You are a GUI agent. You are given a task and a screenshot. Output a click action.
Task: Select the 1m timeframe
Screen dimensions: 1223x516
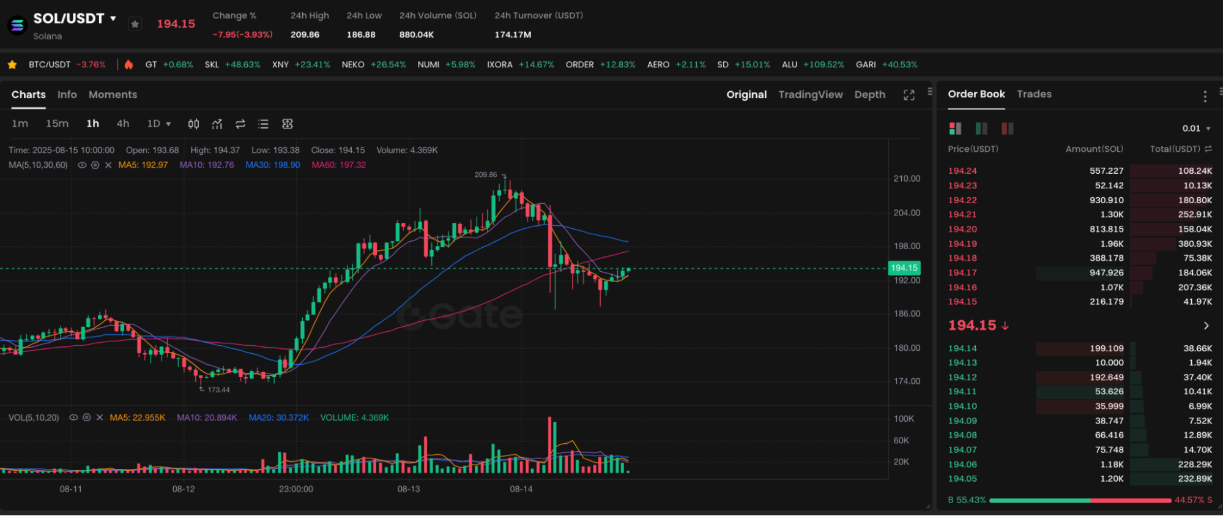click(20, 124)
